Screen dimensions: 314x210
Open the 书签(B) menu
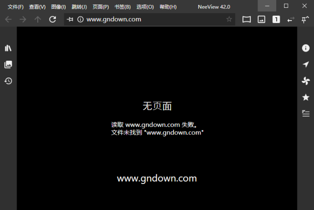[x=122, y=7]
